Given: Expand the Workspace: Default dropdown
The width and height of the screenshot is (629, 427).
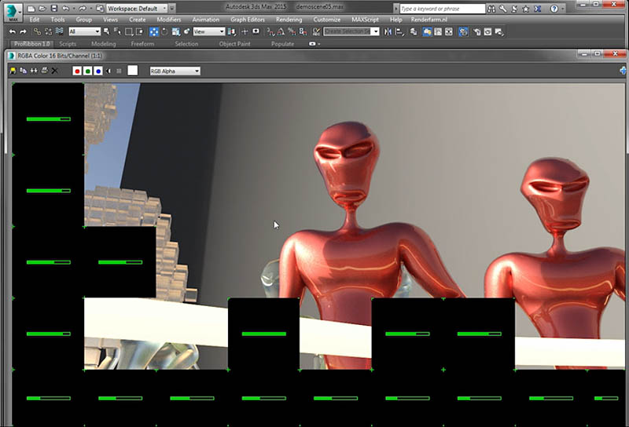Looking at the screenshot, I should (135, 8).
